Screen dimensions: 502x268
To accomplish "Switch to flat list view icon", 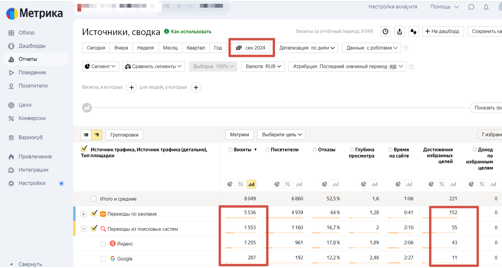I will [x=86, y=135].
